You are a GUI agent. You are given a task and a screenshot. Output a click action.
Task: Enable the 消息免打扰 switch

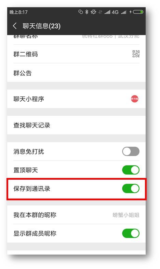pyautogui.click(x=131, y=151)
